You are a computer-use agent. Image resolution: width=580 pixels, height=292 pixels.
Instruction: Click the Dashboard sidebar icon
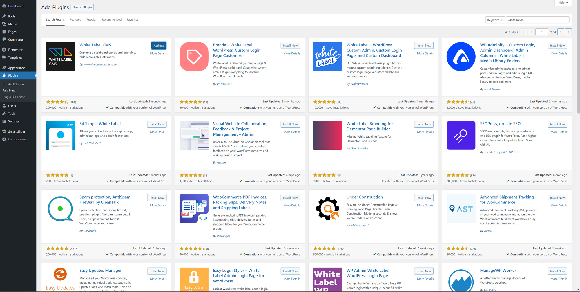pos(4,6)
